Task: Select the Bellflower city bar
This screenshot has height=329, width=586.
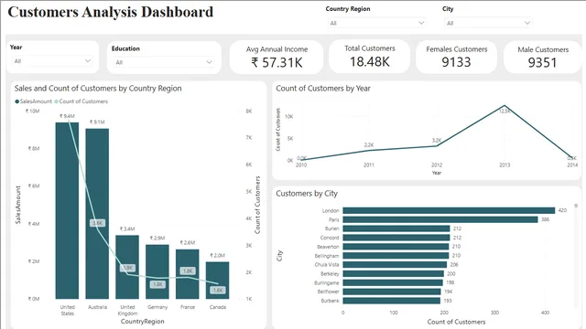Action: point(392,292)
